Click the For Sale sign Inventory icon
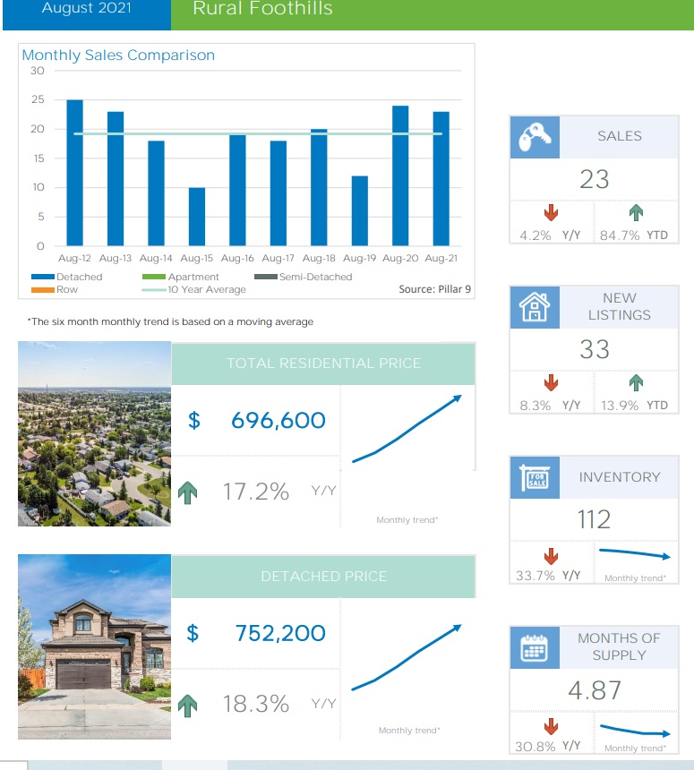Viewport: 694px width, 770px height. [x=534, y=477]
